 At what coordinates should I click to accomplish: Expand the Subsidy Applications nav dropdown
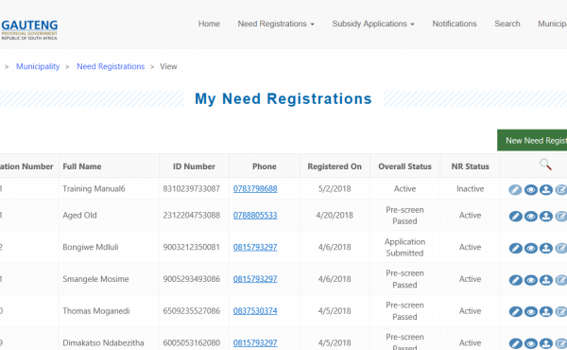coord(373,24)
